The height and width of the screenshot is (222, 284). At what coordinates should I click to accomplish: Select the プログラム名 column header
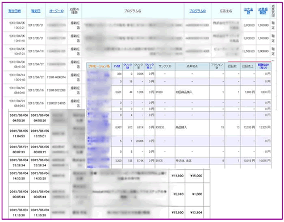(133, 11)
